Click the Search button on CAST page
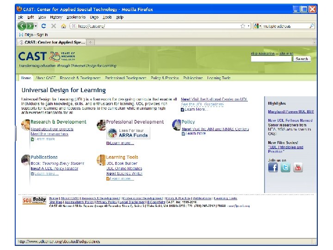This screenshot has height=250, width=333. click(302, 59)
